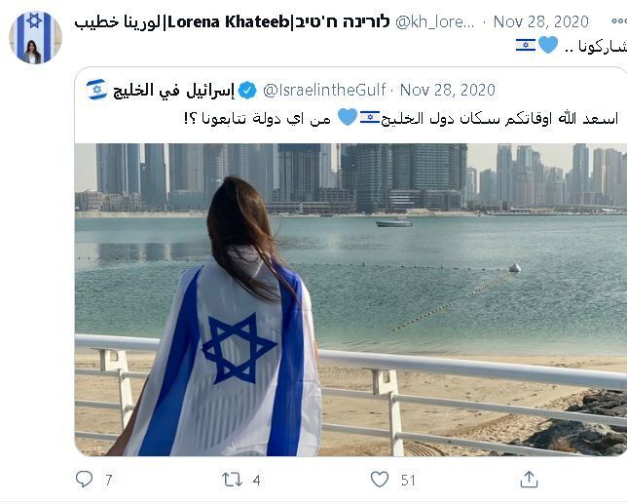The image size is (627, 504).
Task: Open the @kh_lore... handle link
Action: point(434,22)
